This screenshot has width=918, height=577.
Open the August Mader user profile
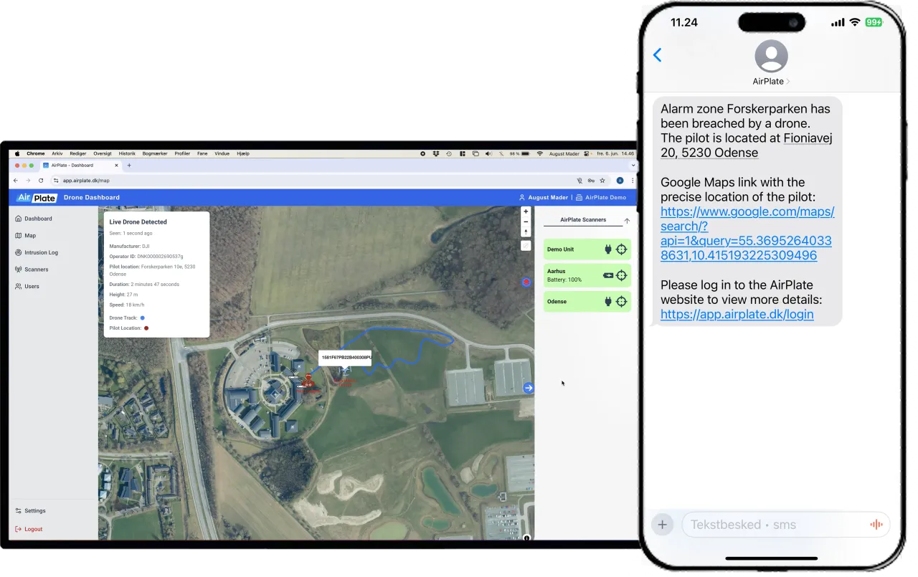[543, 198]
